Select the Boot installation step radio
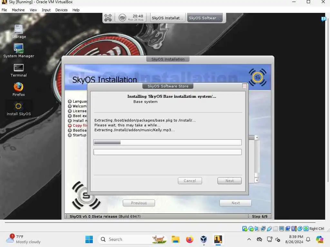This screenshot has height=247, width=330. [x=70, y=116]
